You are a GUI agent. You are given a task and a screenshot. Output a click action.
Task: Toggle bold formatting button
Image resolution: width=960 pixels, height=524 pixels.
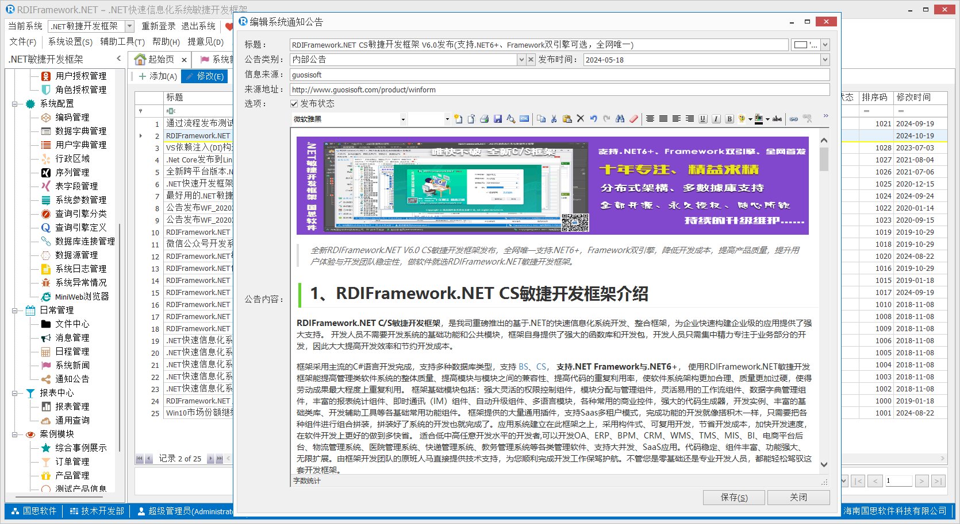(x=729, y=119)
